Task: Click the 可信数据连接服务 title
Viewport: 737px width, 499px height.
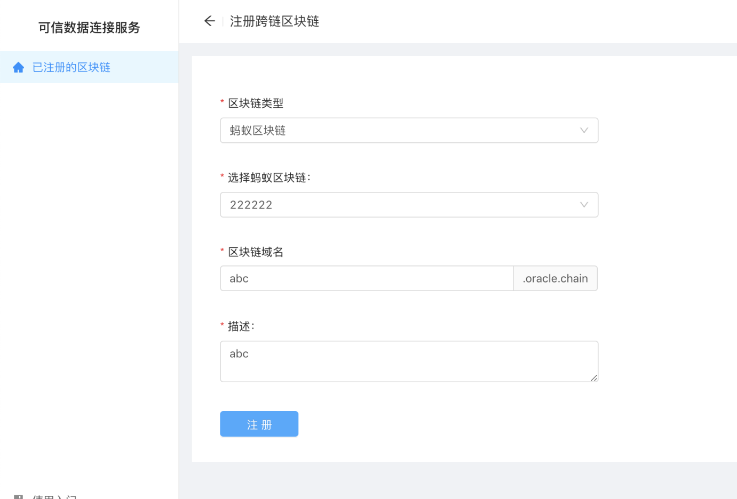Action: click(89, 28)
